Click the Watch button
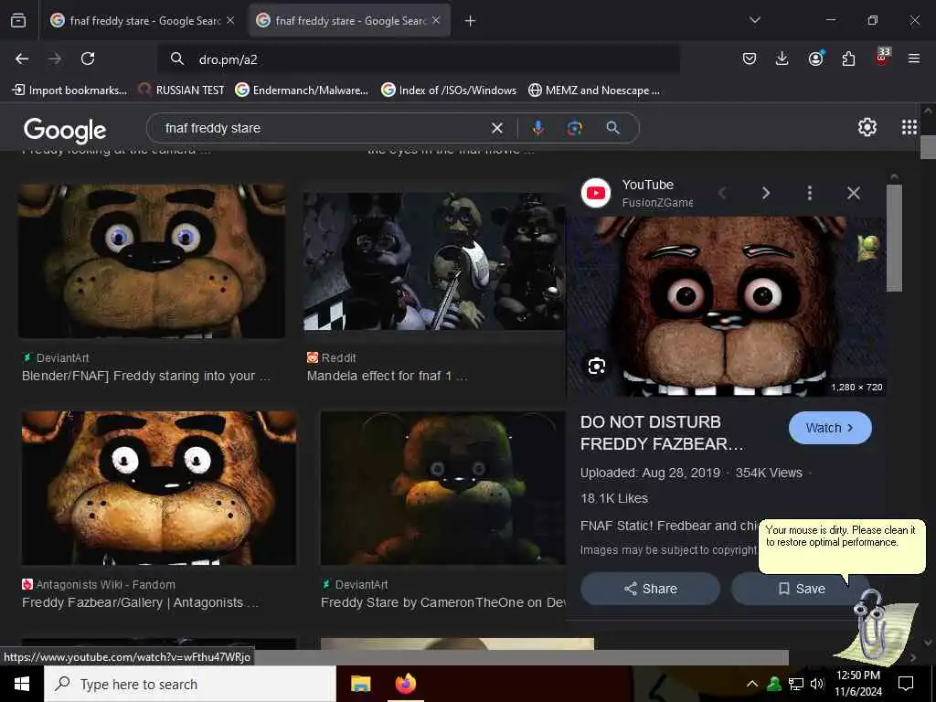 pyautogui.click(x=830, y=428)
